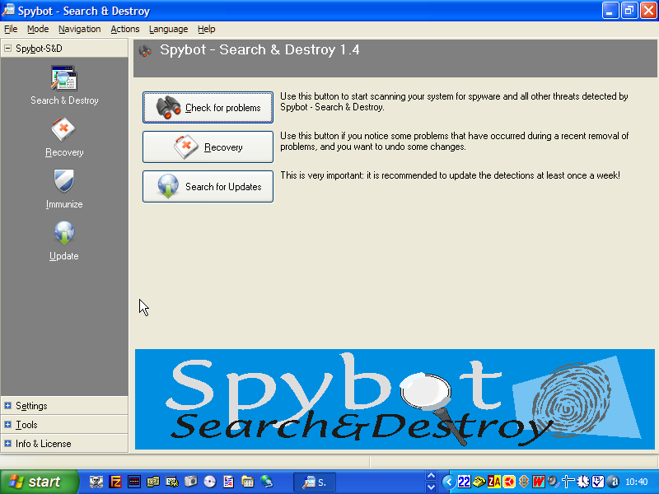Click the TS checkmark tray icon
659x494 pixels.
(598, 482)
